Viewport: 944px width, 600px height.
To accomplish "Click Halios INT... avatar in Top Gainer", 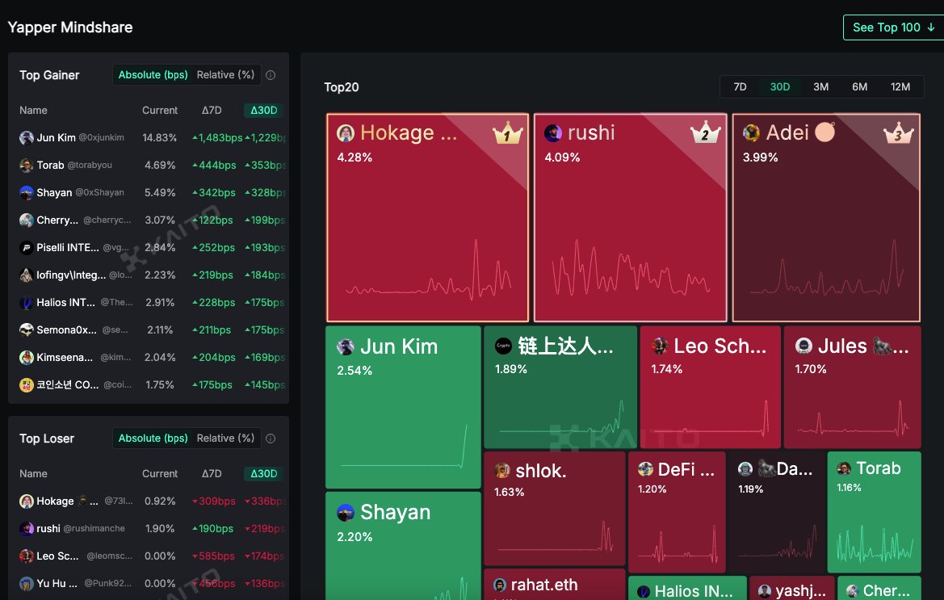I will tap(27, 303).
